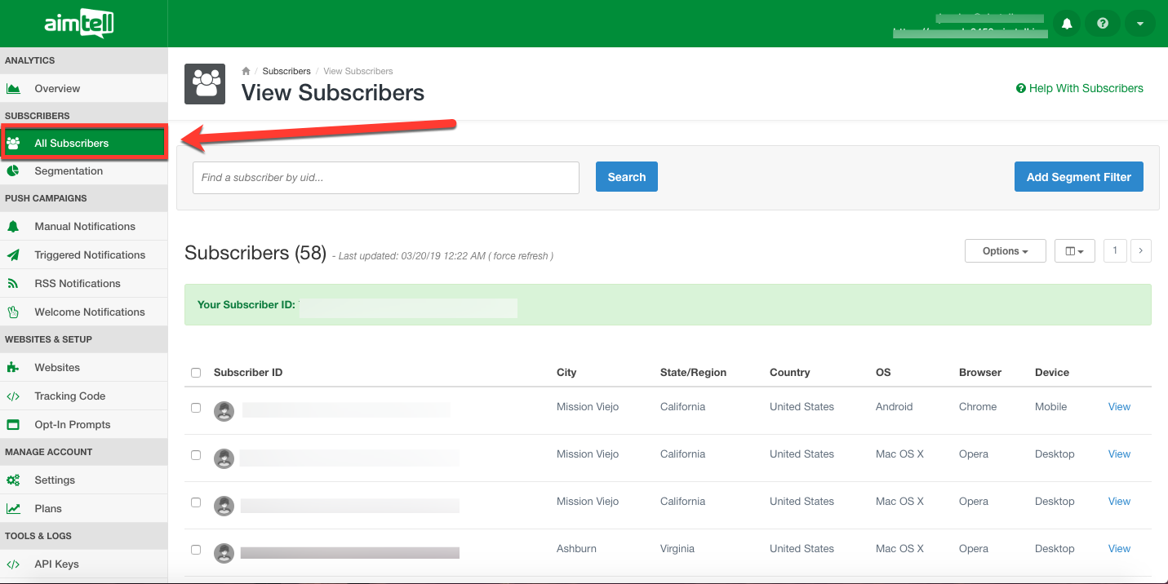Click the Segmentation pie chart icon
The height and width of the screenshot is (584, 1168).
(x=13, y=171)
